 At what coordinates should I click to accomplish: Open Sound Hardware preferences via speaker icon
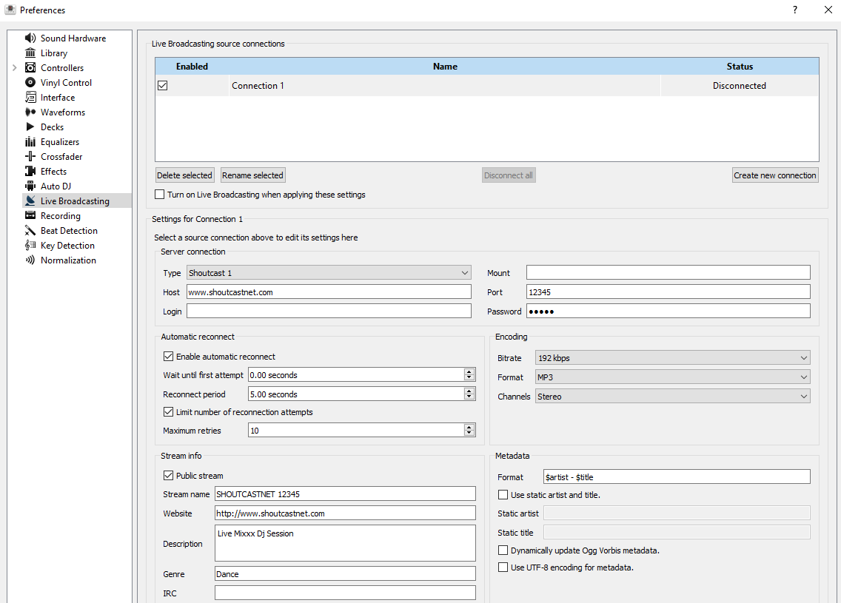pos(29,38)
